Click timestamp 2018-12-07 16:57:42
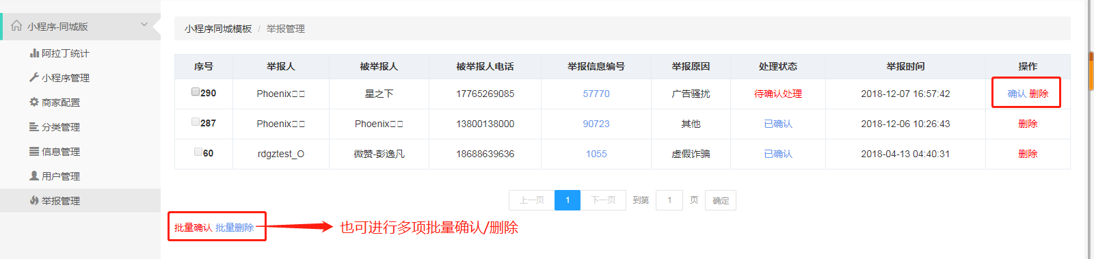1094x259 pixels. tap(905, 94)
